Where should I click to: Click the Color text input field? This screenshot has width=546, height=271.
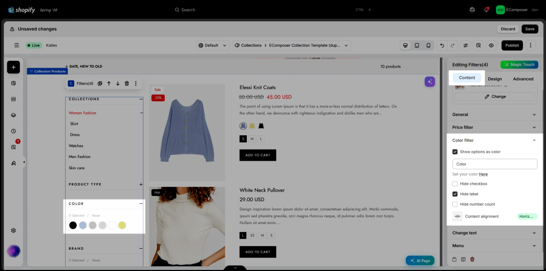point(495,164)
